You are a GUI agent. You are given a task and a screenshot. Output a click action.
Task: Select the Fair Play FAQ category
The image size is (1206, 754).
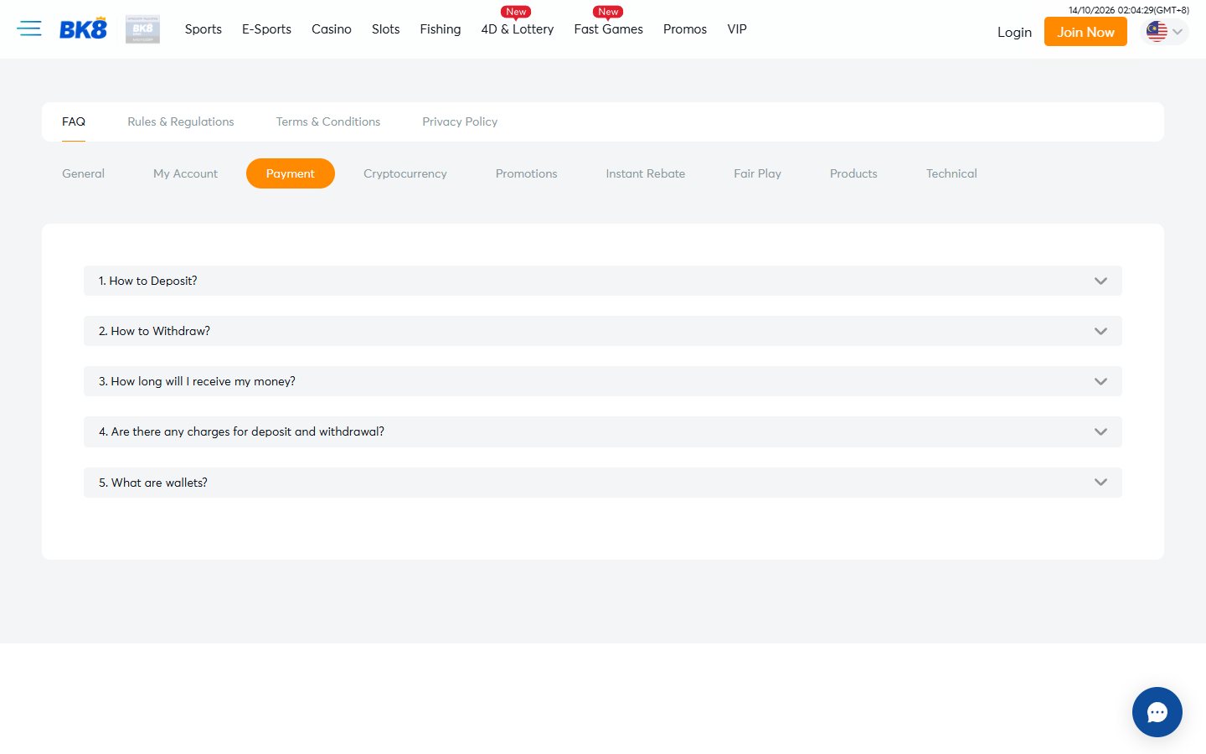pos(758,173)
